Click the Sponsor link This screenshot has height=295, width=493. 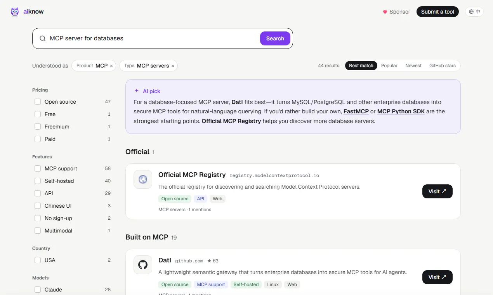396,12
